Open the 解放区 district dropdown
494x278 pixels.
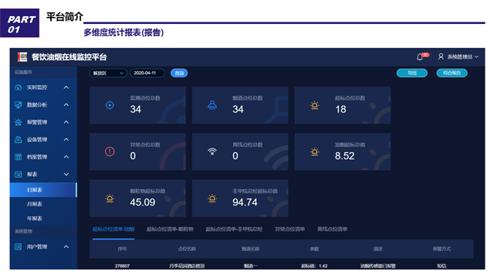coord(108,73)
